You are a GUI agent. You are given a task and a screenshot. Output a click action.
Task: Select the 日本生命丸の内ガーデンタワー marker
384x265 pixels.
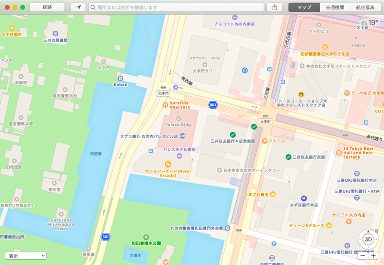219,170
